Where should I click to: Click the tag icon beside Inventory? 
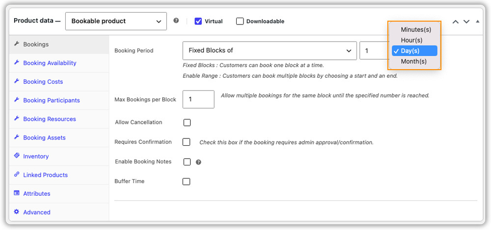pyautogui.click(x=17, y=156)
